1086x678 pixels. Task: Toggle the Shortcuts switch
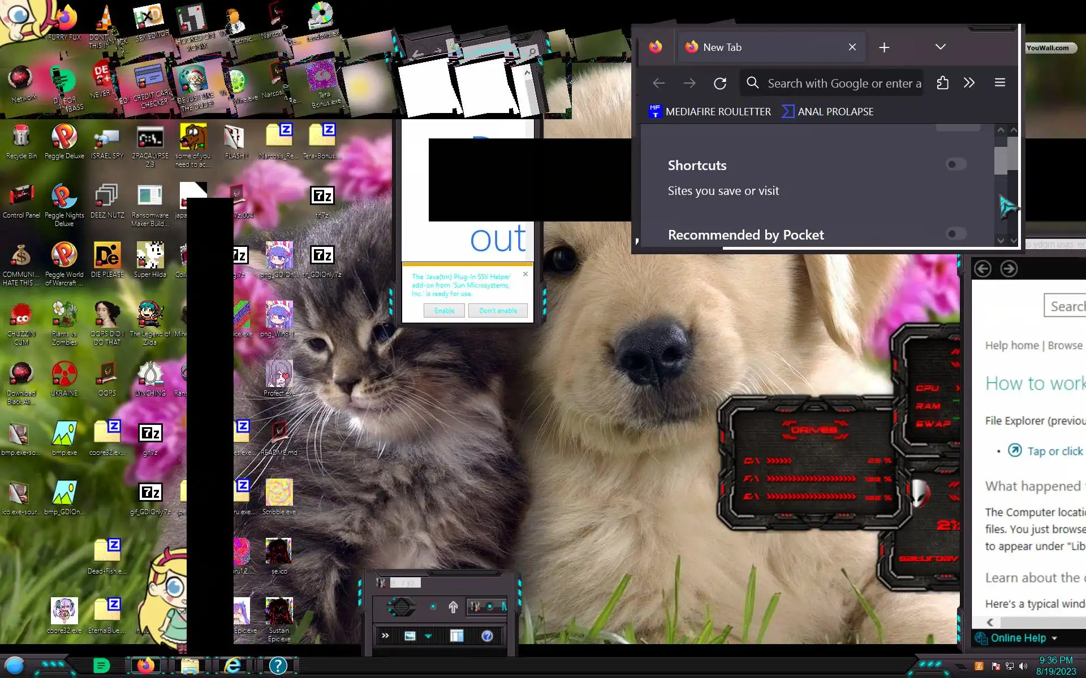(956, 164)
